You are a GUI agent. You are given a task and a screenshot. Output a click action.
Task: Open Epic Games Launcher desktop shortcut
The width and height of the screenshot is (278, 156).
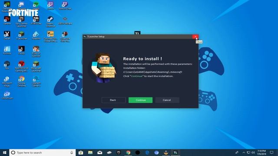(x=21, y=22)
